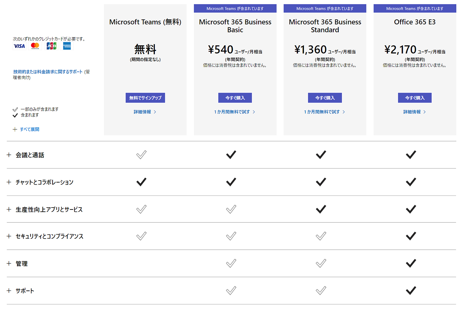Click the full checkmark legend icon 含まれます
The image size is (466, 309).
(15, 115)
